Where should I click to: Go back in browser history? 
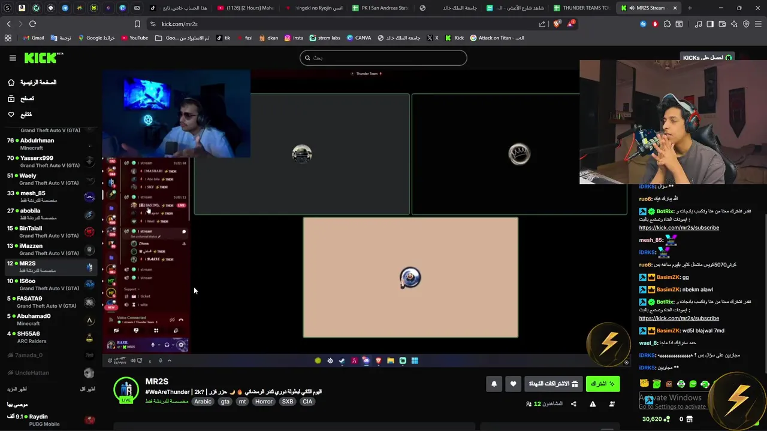(8, 24)
